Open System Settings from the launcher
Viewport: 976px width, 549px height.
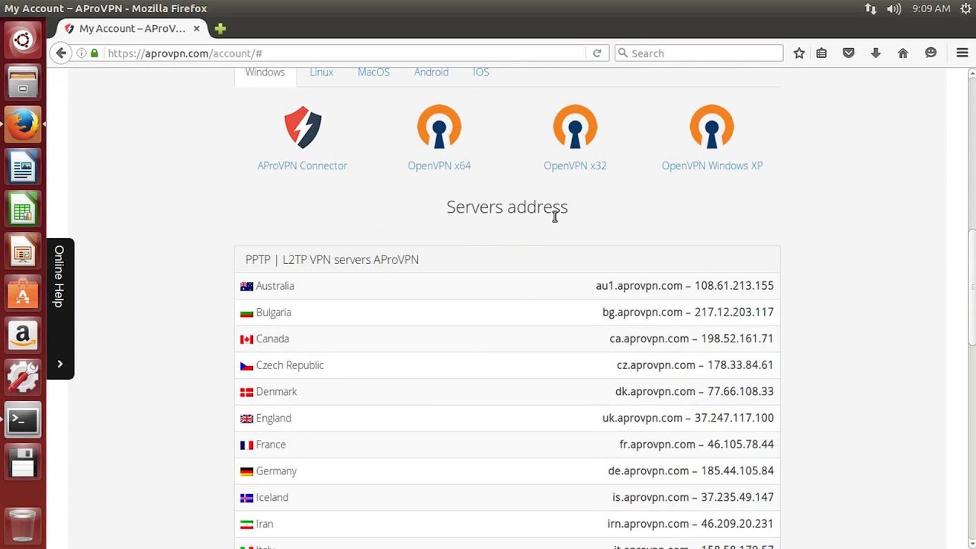click(x=23, y=377)
